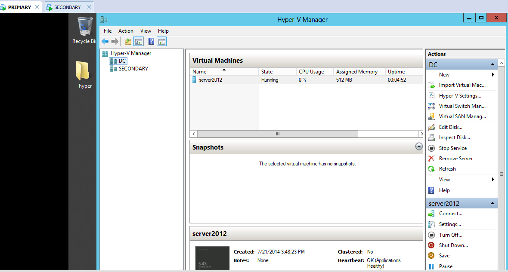Click the Connect... action
The width and height of the screenshot is (508, 272).
[x=451, y=214]
